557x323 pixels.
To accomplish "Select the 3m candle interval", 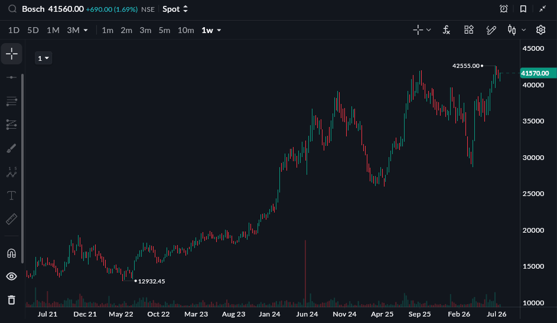I will tap(145, 30).
